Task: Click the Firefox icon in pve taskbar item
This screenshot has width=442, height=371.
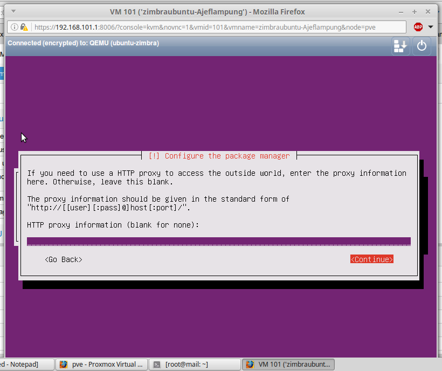Action: [64, 364]
